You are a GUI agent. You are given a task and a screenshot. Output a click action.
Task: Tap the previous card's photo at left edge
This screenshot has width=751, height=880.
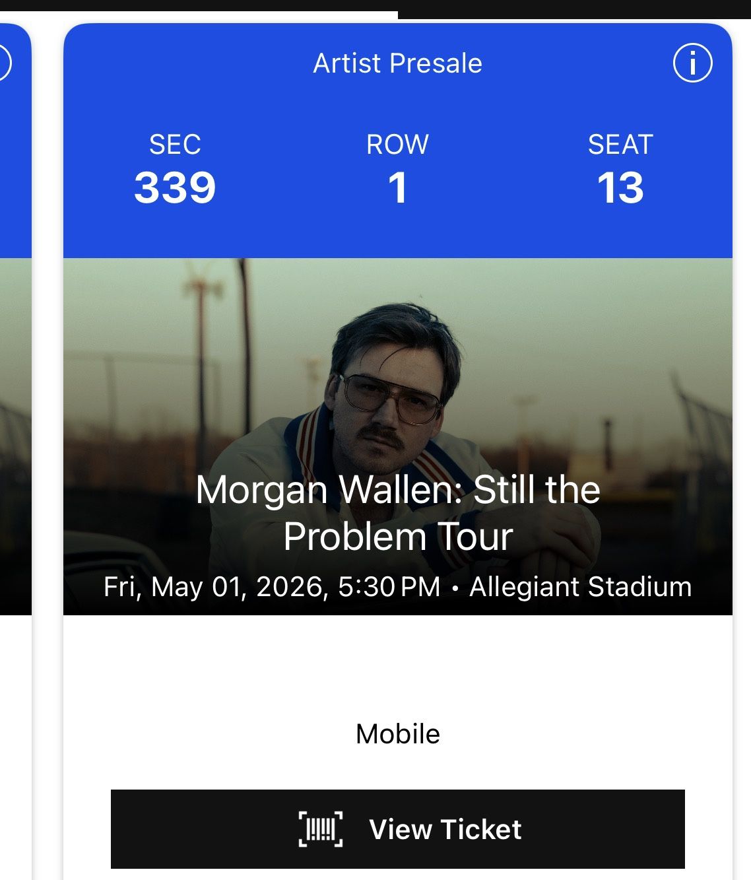[15, 436]
